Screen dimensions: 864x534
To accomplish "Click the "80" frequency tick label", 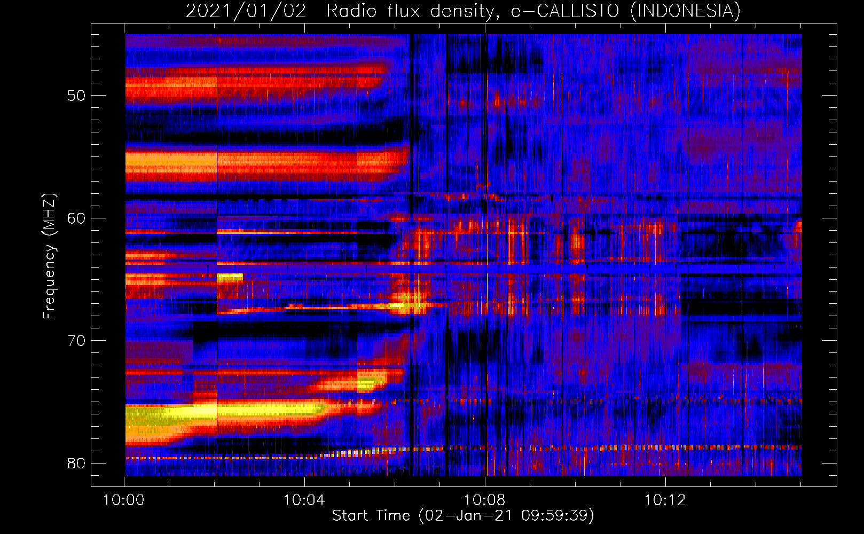I will [76, 463].
